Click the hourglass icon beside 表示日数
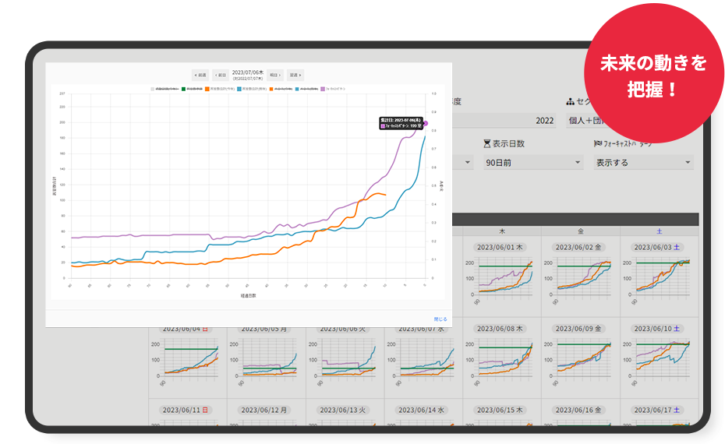This screenshot has width=725, height=444. pos(487,143)
